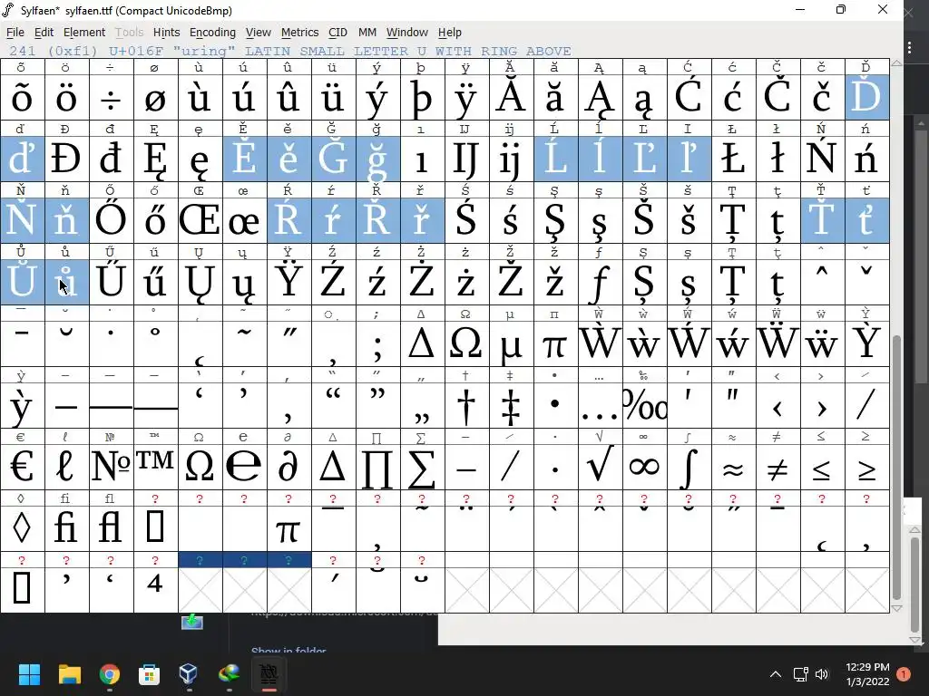
Task: Open the Window menu
Action: point(407,33)
